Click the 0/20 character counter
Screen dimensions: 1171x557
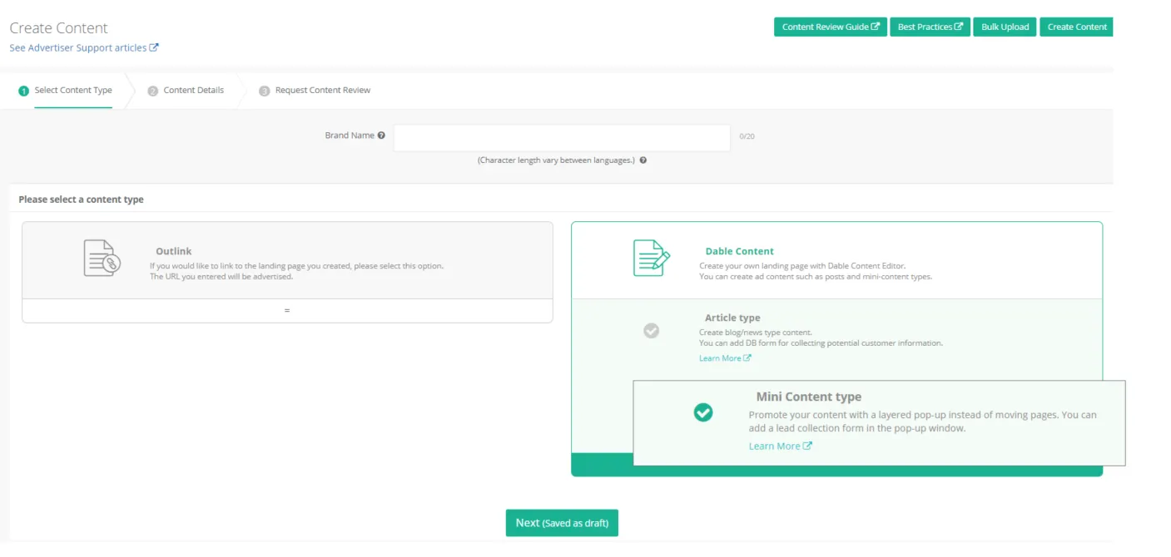[x=747, y=136]
